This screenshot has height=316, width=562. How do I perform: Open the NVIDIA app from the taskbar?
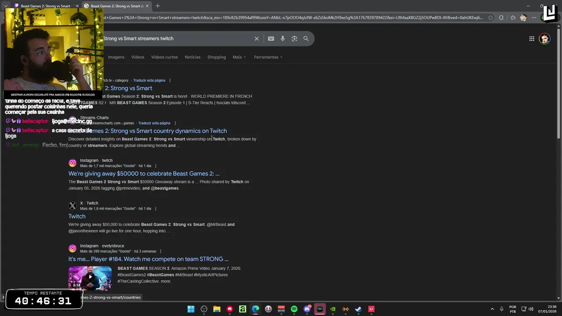pyautogui.click(x=333, y=309)
